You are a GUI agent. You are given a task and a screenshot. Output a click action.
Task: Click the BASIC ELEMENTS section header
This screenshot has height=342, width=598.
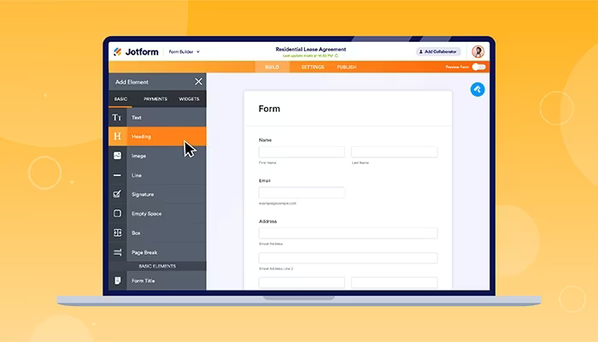(157, 266)
